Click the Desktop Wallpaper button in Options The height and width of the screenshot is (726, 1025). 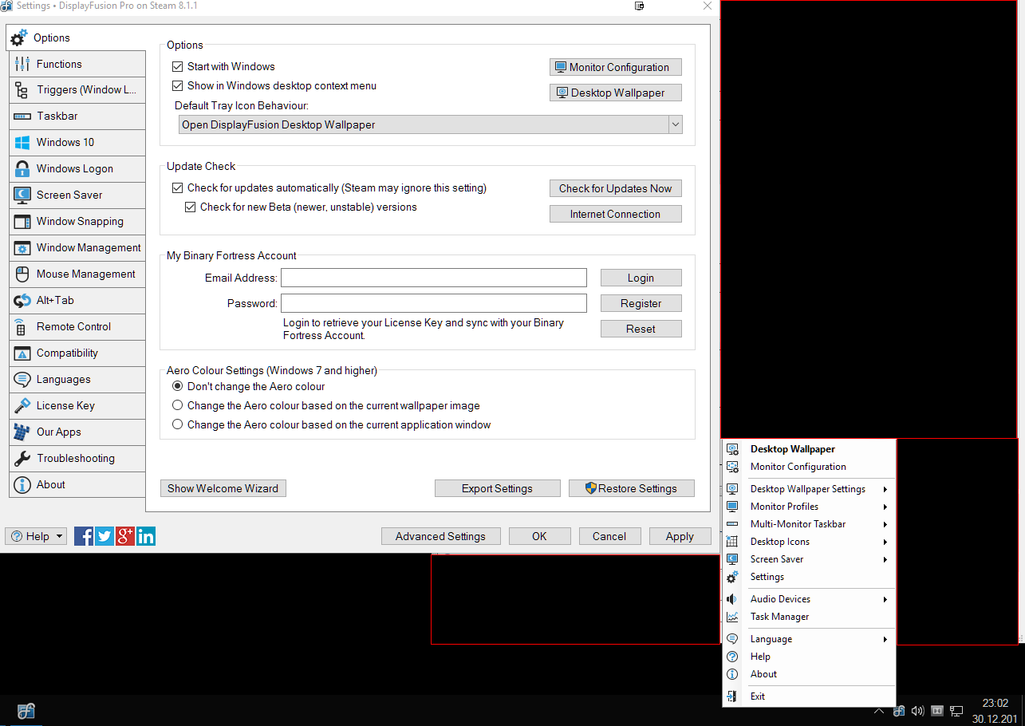[x=616, y=93]
